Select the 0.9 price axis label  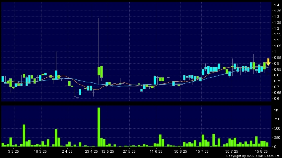pos(277,63)
